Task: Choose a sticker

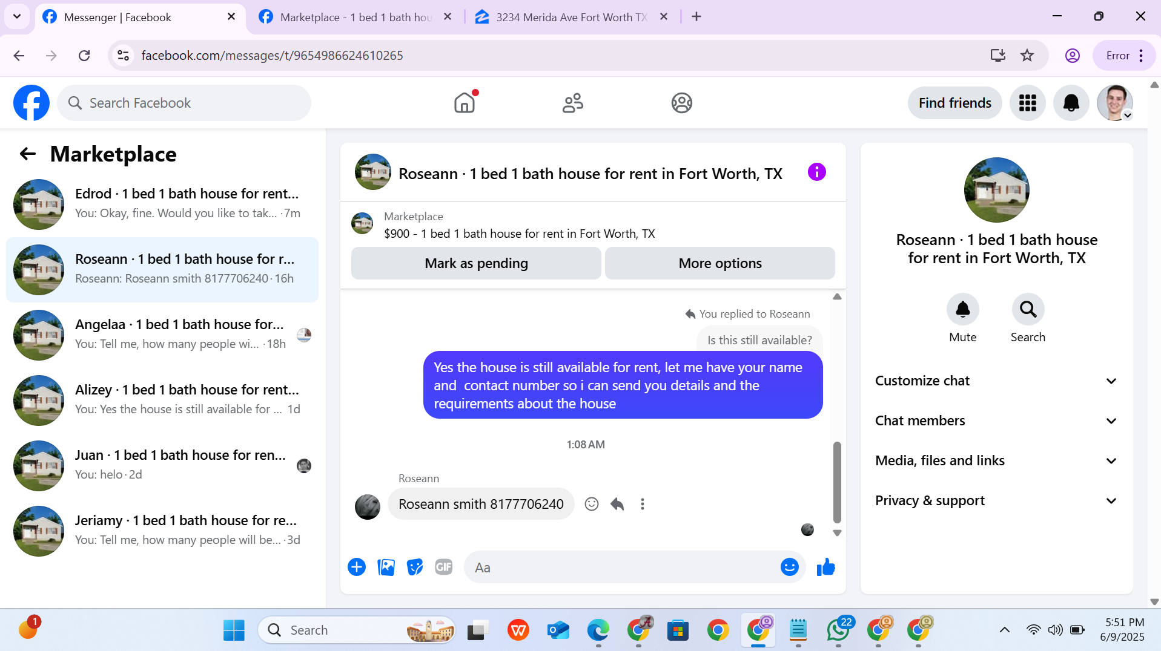Action: [x=415, y=568]
